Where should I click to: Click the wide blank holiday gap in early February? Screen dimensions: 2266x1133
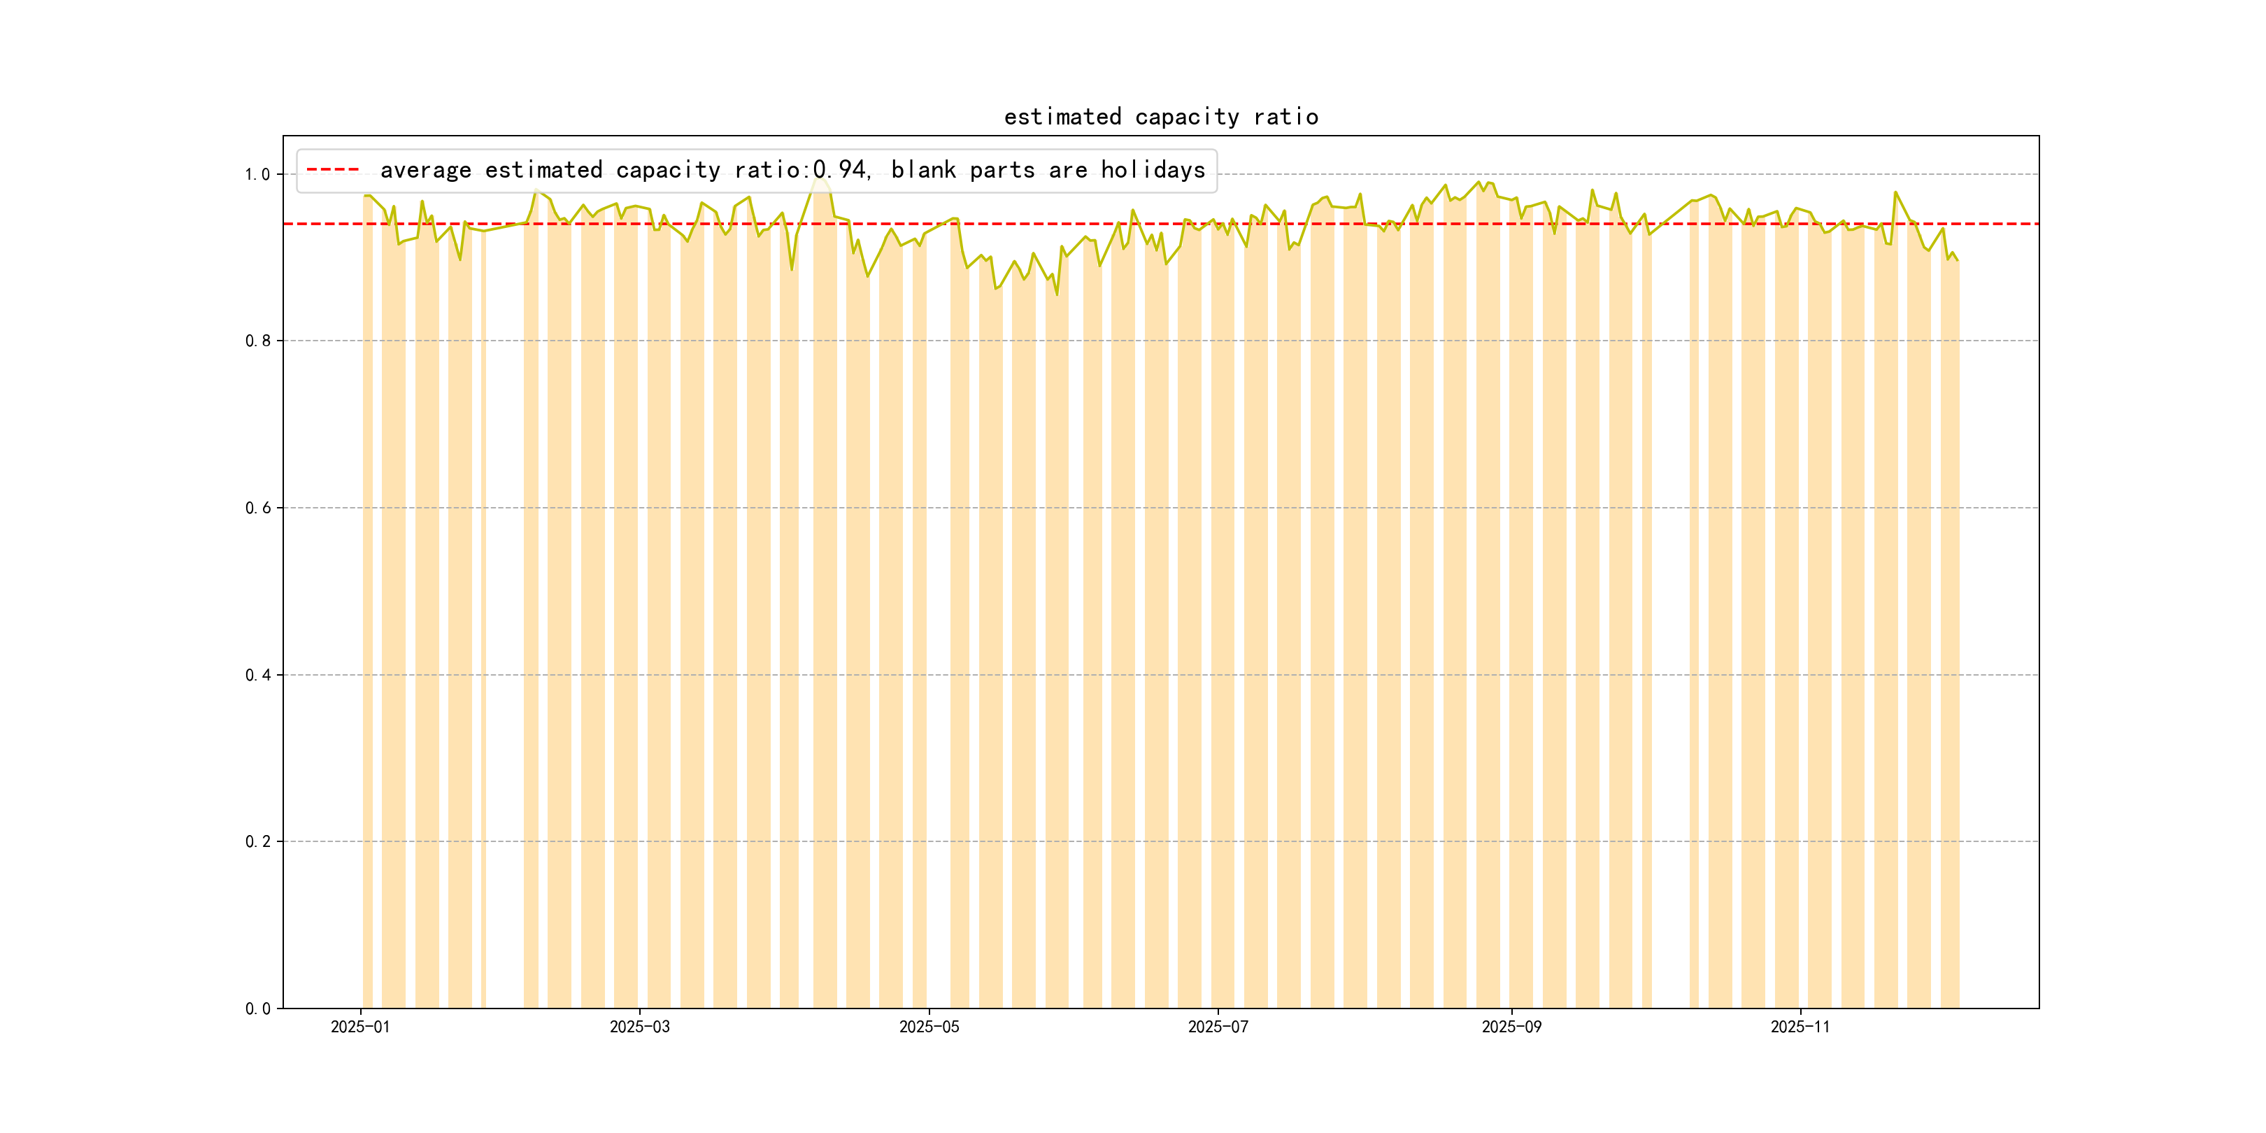[504, 615]
